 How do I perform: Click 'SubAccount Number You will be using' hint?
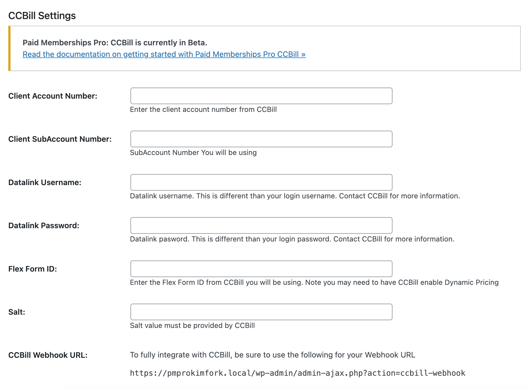pyautogui.click(x=193, y=153)
